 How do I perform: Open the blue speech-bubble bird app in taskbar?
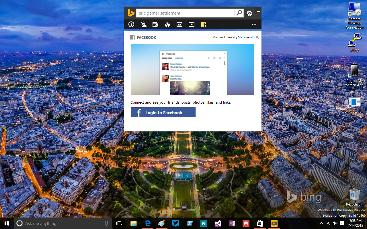pos(176,223)
